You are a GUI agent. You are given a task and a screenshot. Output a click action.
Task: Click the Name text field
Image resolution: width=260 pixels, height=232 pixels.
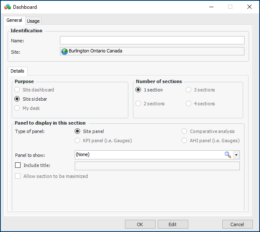tap(152, 40)
